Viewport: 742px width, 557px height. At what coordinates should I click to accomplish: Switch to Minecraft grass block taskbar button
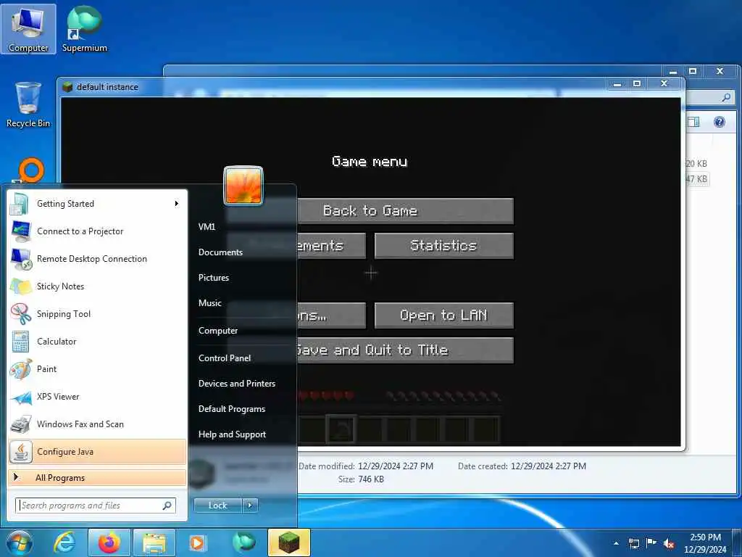tap(289, 542)
